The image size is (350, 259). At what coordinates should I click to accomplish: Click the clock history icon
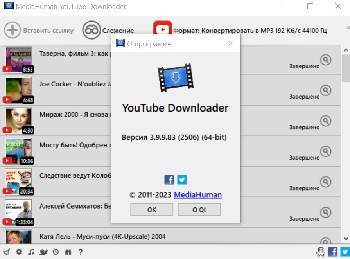point(56,252)
